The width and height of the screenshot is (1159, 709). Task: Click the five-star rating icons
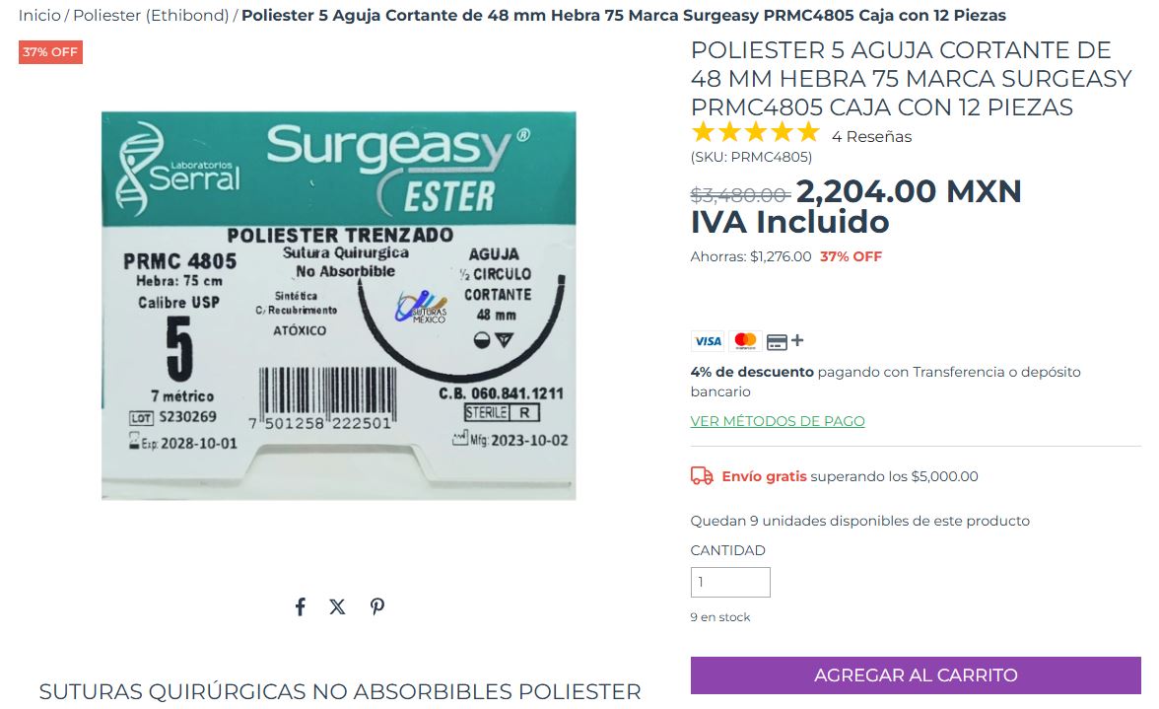(755, 133)
